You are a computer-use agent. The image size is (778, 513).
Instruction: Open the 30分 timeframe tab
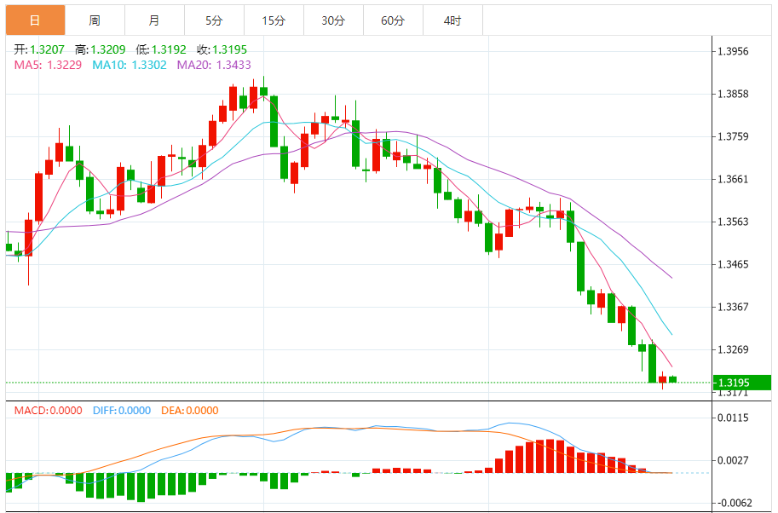click(333, 20)
